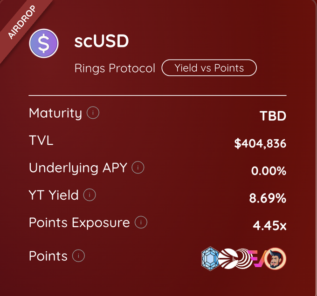
Task: Show info for Points Exposure
Action: 141,222
